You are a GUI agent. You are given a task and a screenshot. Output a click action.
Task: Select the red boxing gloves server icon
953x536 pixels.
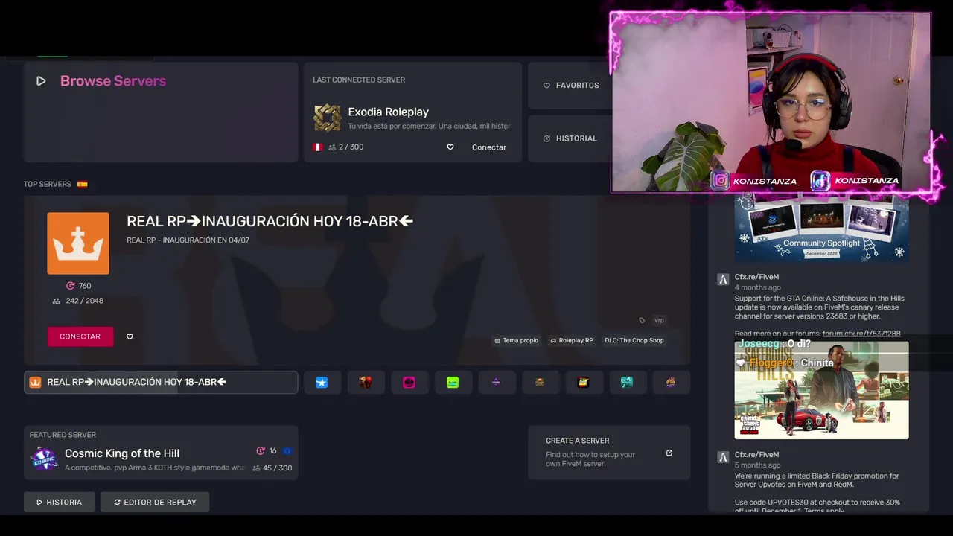tap(366, 382)
